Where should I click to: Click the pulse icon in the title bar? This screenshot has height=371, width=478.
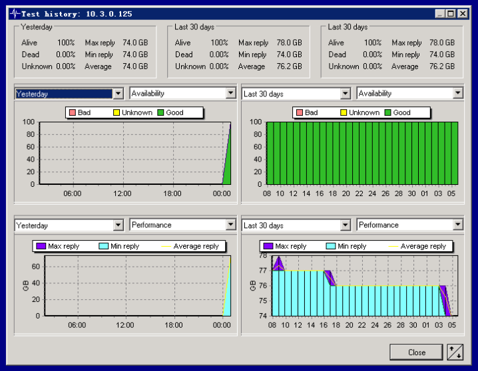15,14
